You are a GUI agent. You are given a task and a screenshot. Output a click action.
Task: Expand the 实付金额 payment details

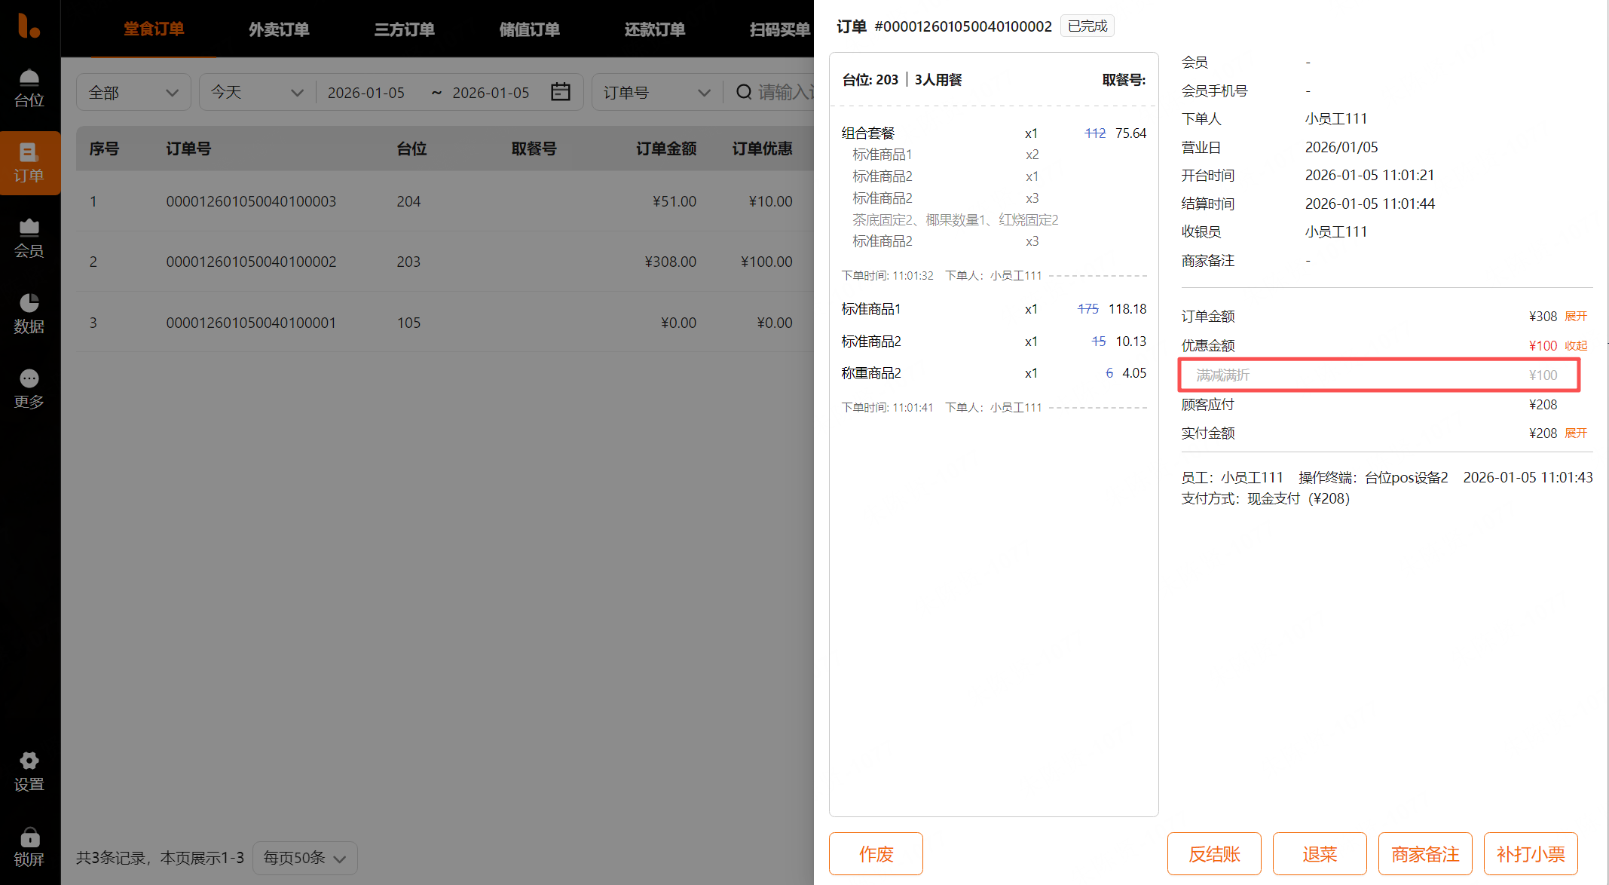coord(1575,433)
